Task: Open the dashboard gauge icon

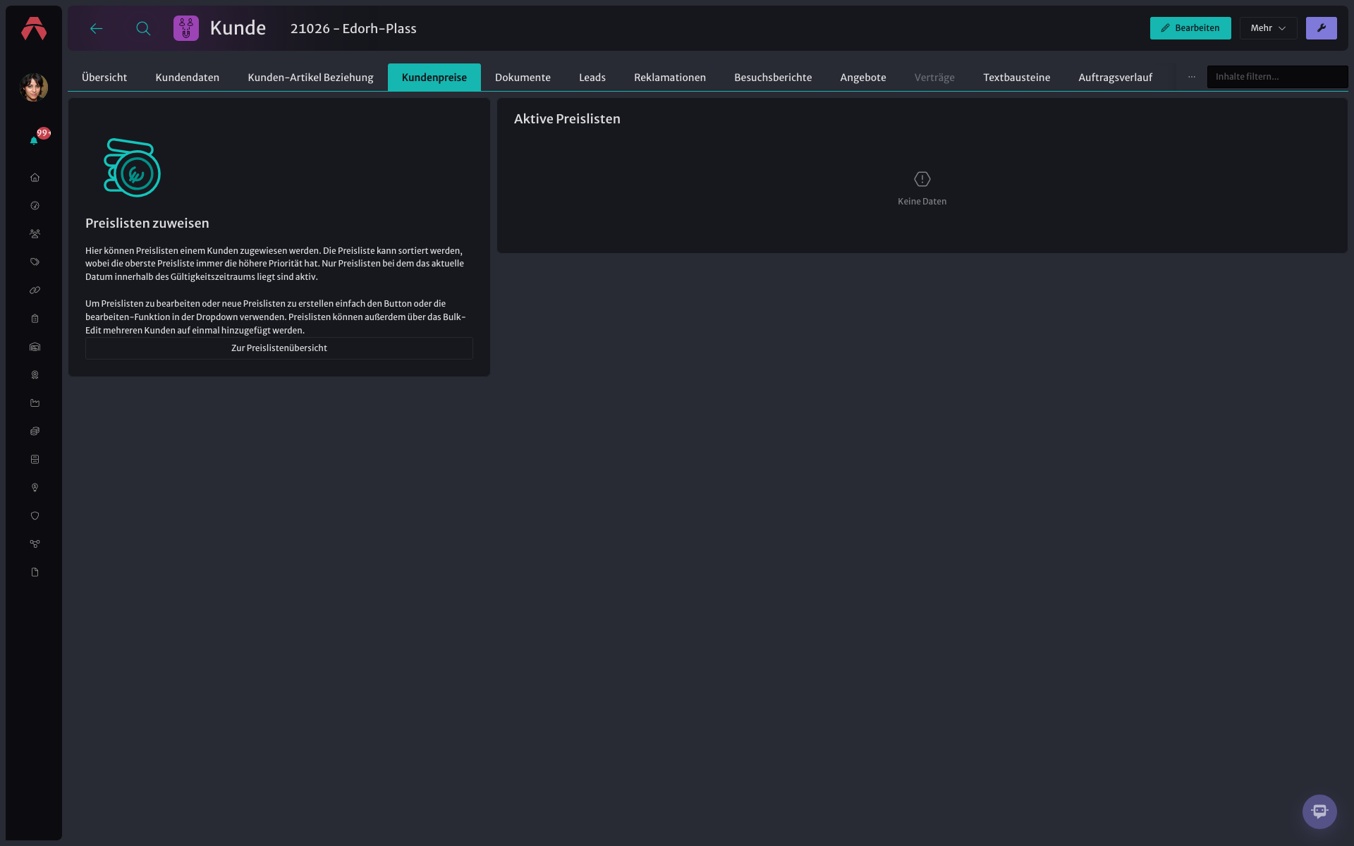Action: pos(35,206)
